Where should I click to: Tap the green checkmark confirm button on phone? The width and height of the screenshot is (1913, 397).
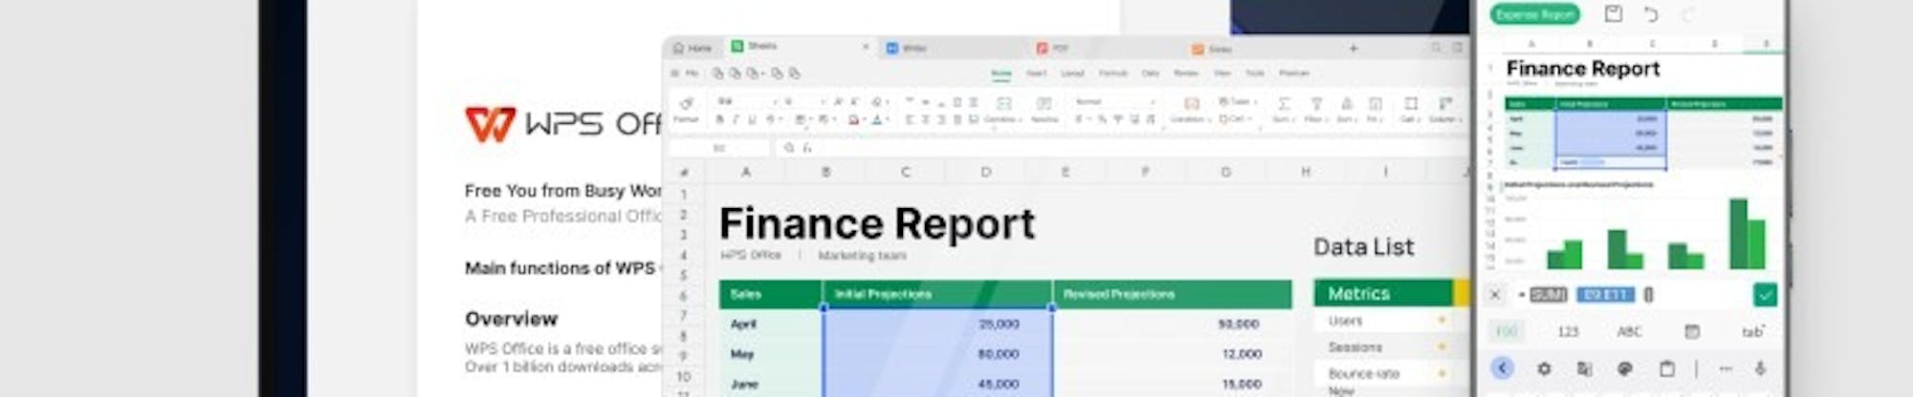click(1765, 295)
